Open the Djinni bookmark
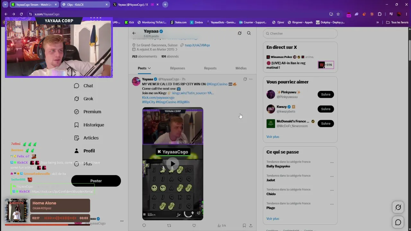Viewport: 411px width, 231px height. click(278, 22)
